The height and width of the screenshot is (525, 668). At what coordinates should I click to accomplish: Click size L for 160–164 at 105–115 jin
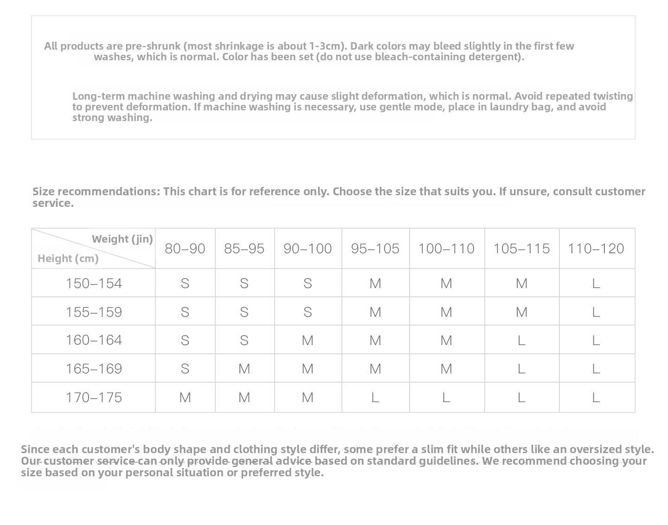pyautogui.click(x=521, y=340)
